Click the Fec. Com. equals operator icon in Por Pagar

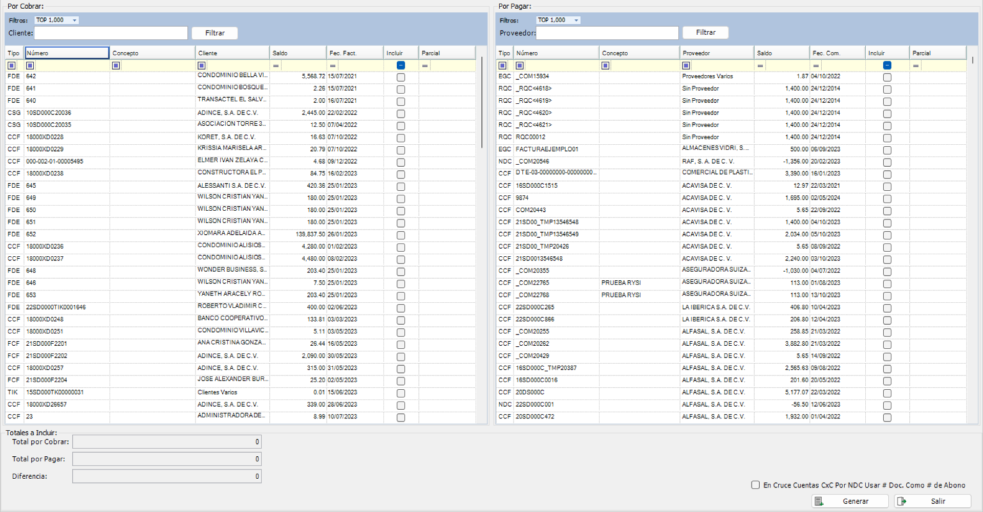tap(815, 65)
